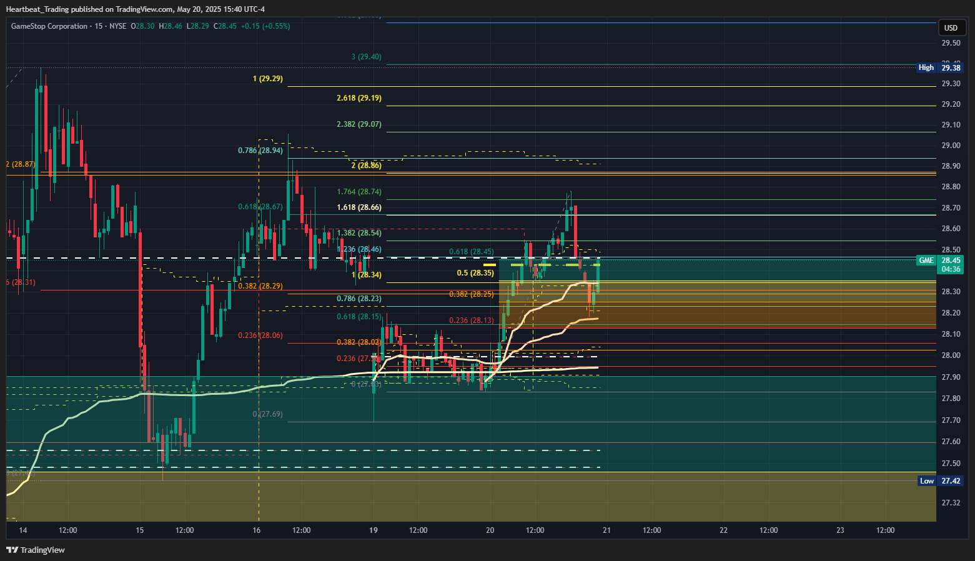This screenshot has height=561, width=975.
Task: Select the fib label 2.382 (29.07)
Action: pos(359,124)
